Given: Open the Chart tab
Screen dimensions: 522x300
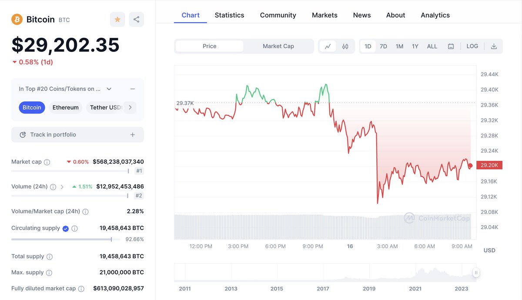Looking at the screenshot, I should coord(191,15).
